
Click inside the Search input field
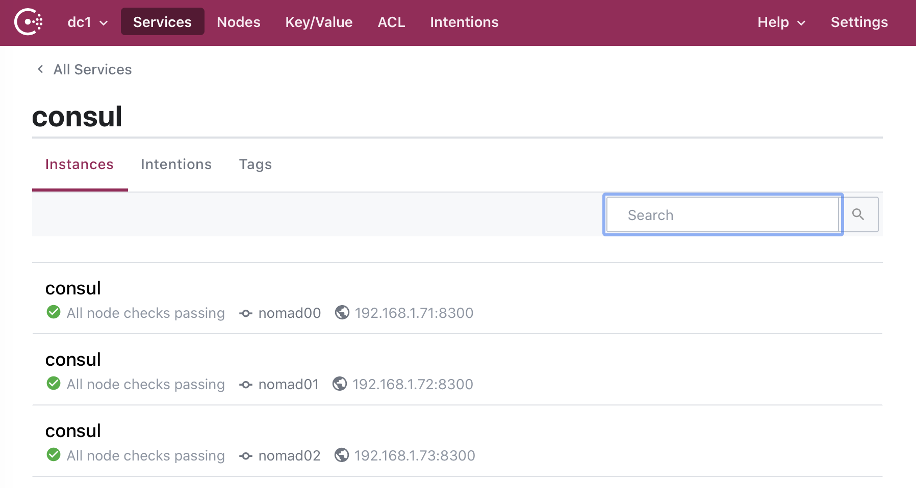[x=723, y=214]
